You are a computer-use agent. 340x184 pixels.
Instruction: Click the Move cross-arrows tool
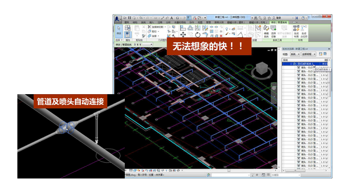click(x=183, y=34)
